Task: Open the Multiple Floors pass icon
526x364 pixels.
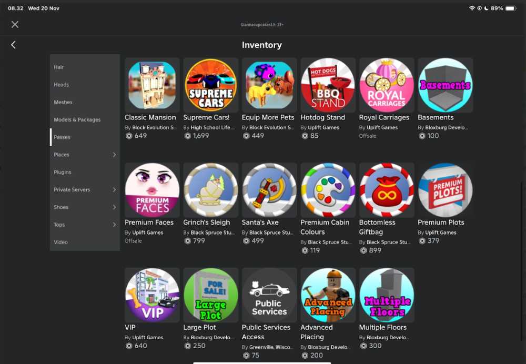Action: click(387, 295)
